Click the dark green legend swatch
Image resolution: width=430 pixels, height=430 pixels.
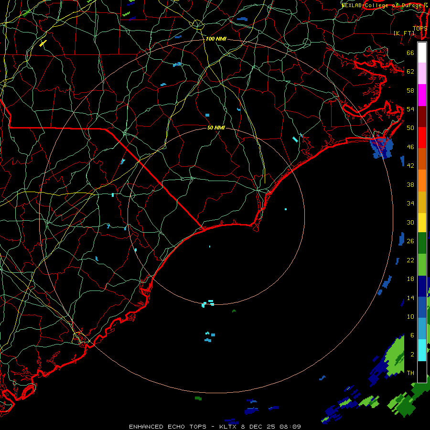[x=422, y=243]
